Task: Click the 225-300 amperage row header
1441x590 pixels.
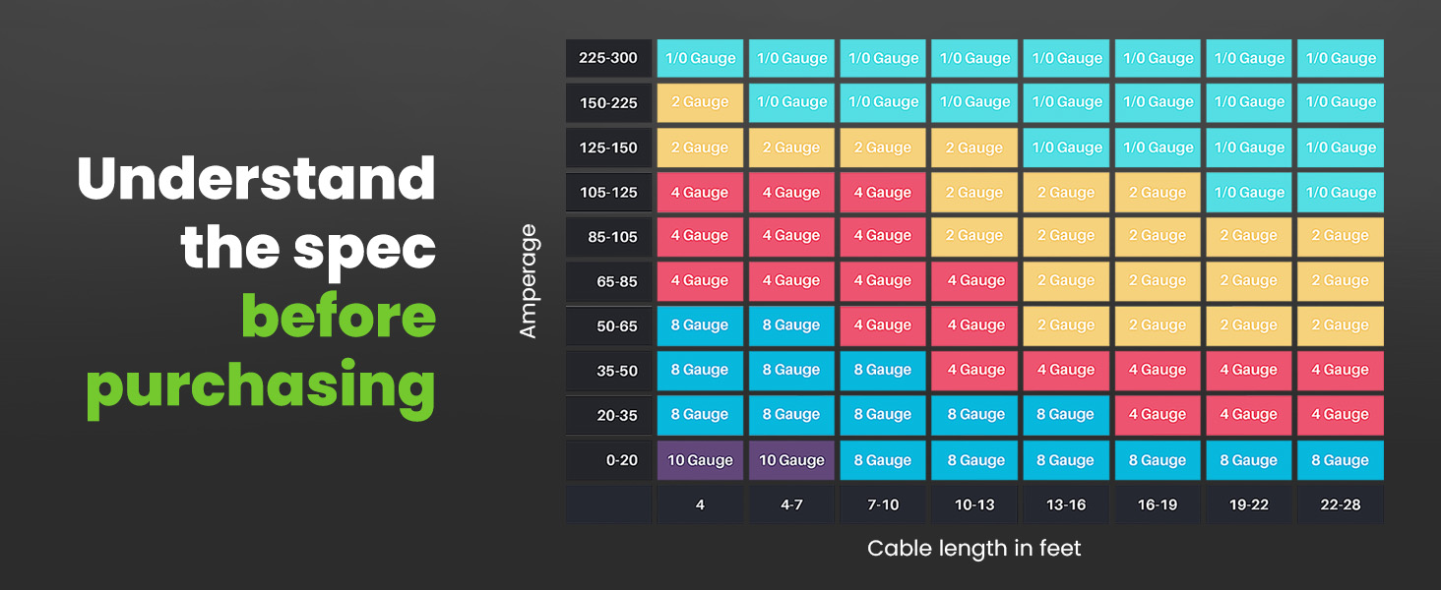Action: pyautogui.click(x=608, y=58)
